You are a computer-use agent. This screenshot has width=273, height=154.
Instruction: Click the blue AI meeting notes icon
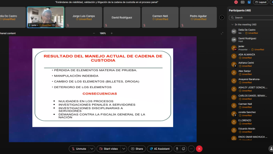(x=249, y=2)
